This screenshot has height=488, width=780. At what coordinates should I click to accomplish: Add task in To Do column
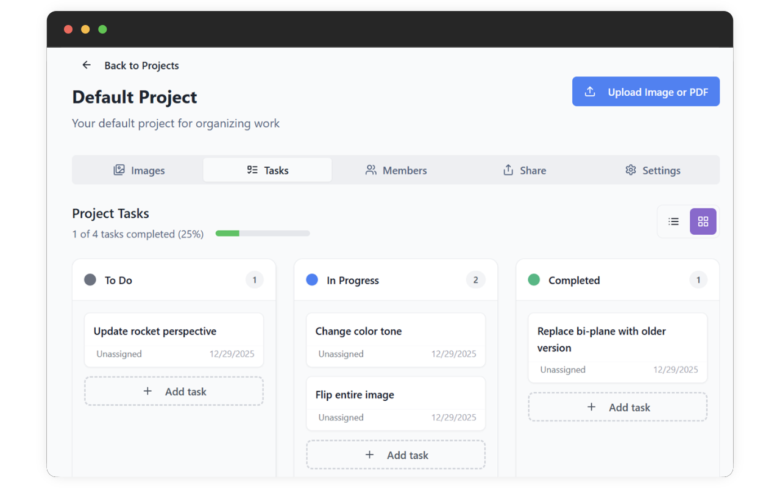coord(174,391)
